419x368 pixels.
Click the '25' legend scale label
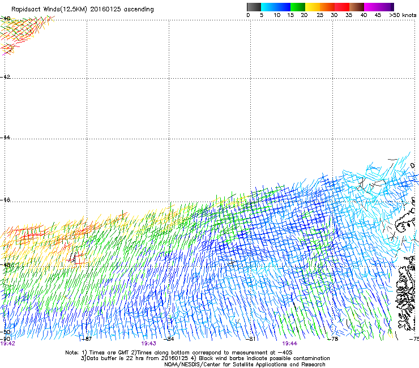320,15
